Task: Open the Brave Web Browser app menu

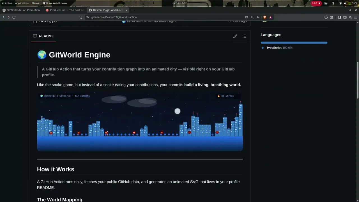Action: (55, 3)
